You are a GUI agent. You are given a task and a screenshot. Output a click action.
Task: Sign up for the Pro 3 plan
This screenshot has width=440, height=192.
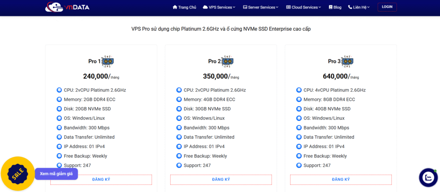coord(341,180)
